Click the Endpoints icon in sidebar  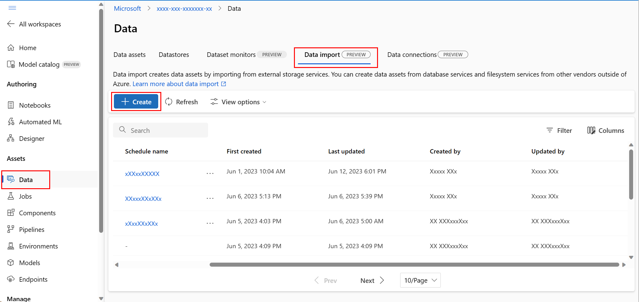(11, 279)
